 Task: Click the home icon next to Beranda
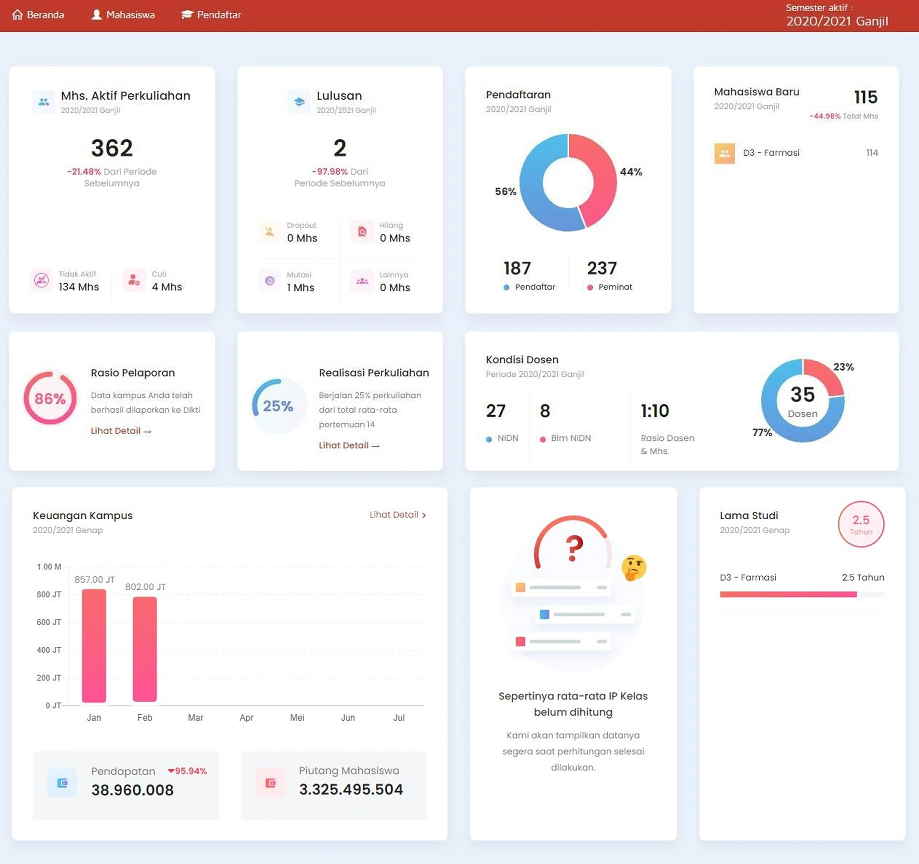coord(17,15)
